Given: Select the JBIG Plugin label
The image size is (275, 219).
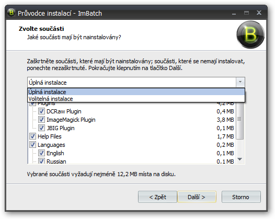Looking at the screenshot, I should [x=61, y=128].
